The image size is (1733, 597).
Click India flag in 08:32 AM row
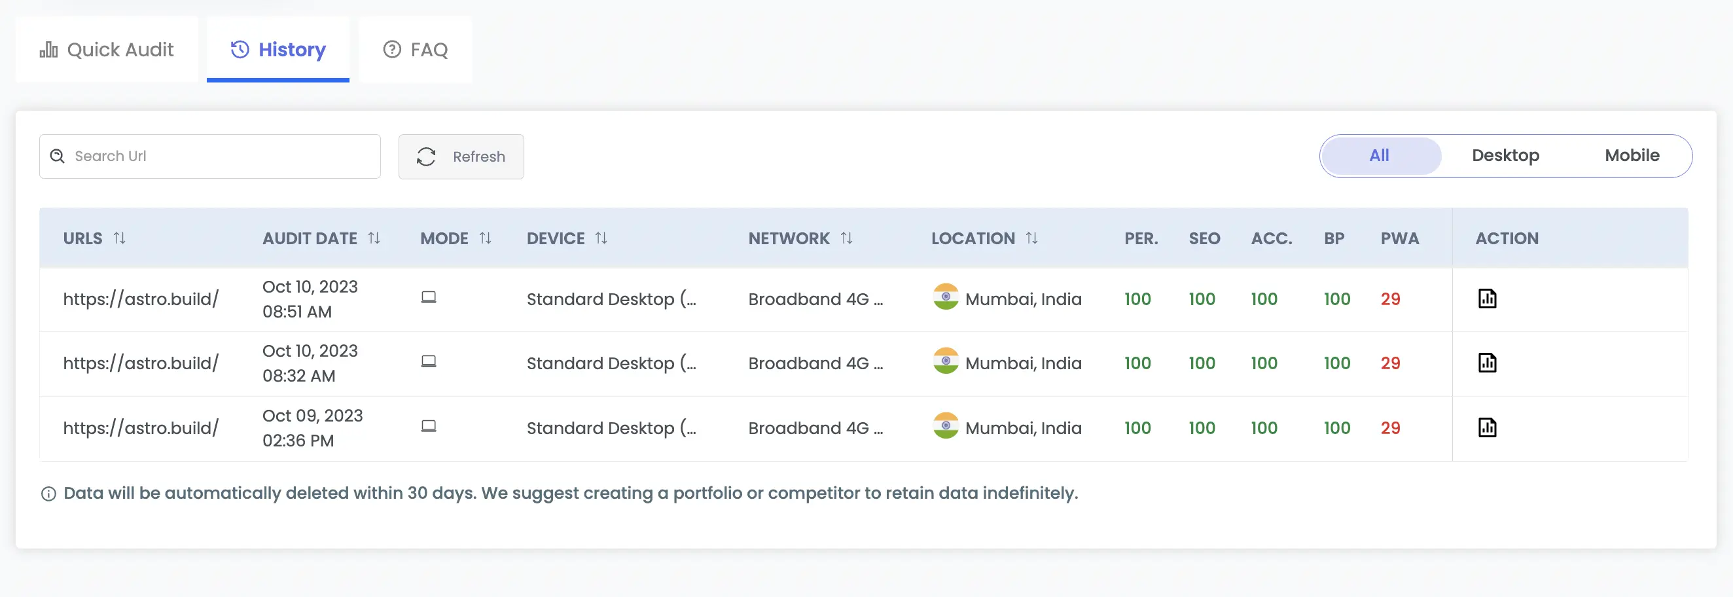click(945, 361)
